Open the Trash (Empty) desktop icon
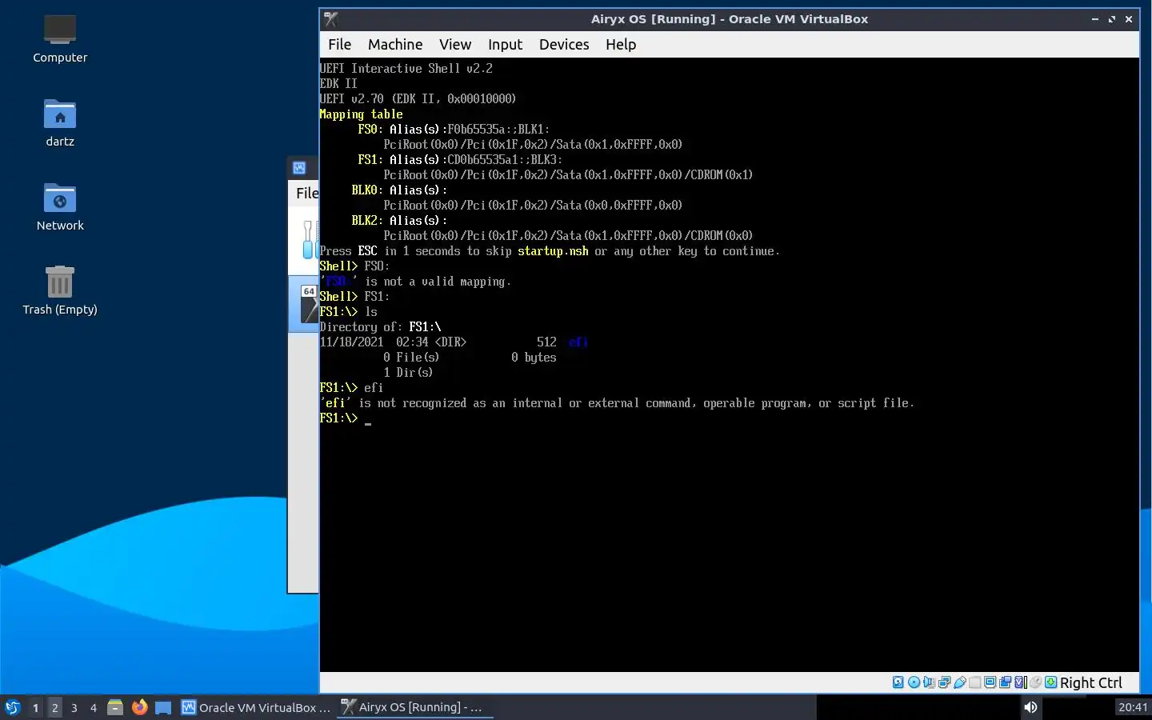Viewport: 1152px width, 720px height. click(x=60, y=291)
